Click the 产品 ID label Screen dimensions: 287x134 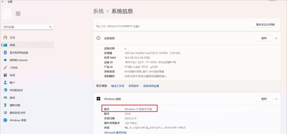point(109,67)
